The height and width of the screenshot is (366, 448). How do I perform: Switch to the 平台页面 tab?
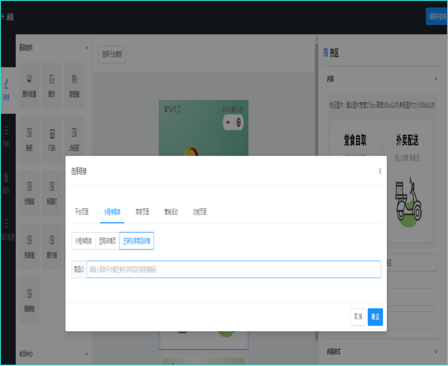pos(82,212)
